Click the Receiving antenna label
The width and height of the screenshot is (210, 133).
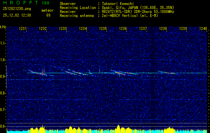click(77, 16)
